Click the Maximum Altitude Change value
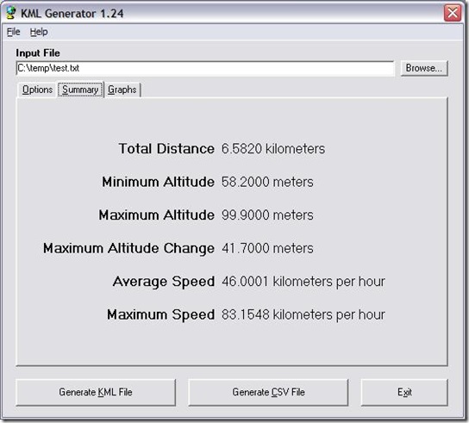This screenshot has height=423, width=469. tap(267, 248)
